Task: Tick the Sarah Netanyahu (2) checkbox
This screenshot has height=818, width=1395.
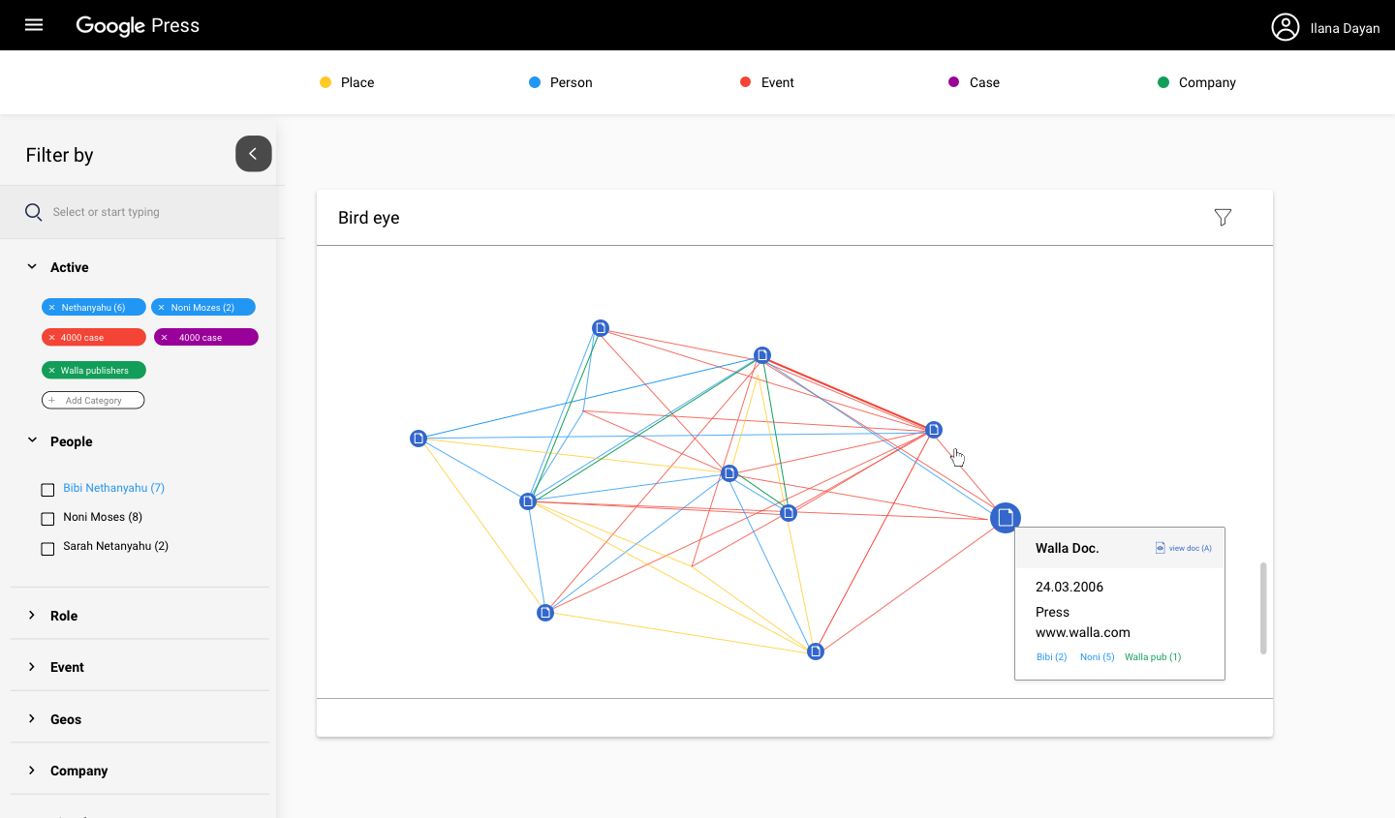Action: pyautogui.click(x=47, y=549)
